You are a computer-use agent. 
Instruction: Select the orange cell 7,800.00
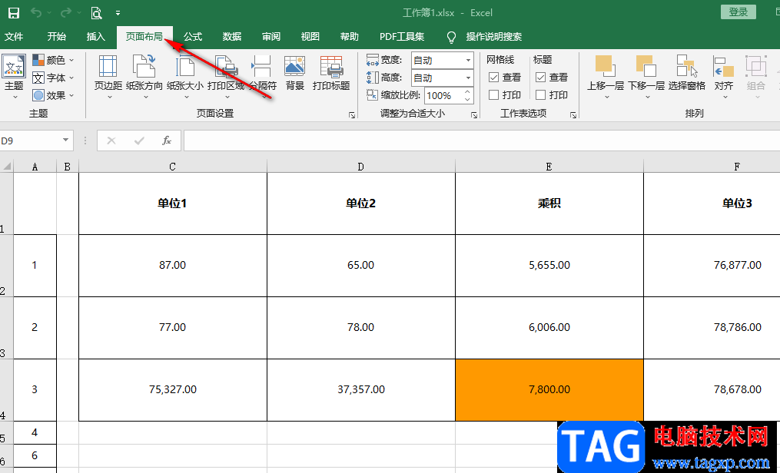pos(549,390)
